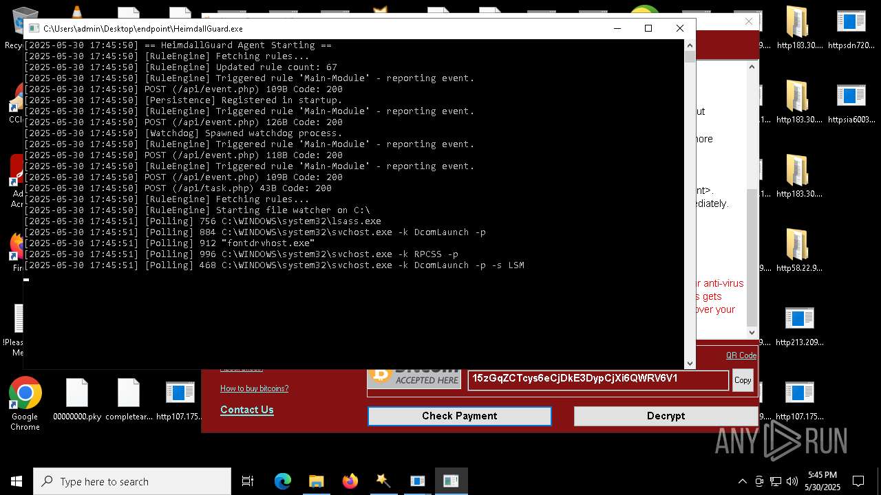Switch to the magic wand taskbar app

click(x=383, y=481)
